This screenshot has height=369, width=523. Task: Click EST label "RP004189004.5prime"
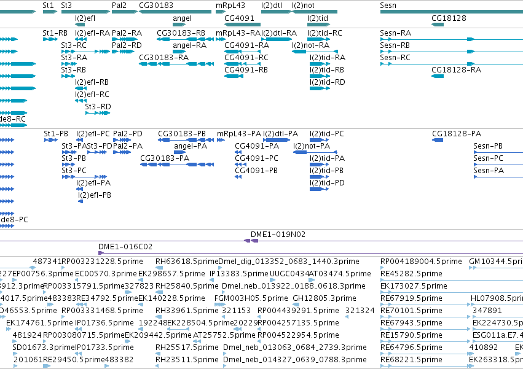click(x=421, y=262)
